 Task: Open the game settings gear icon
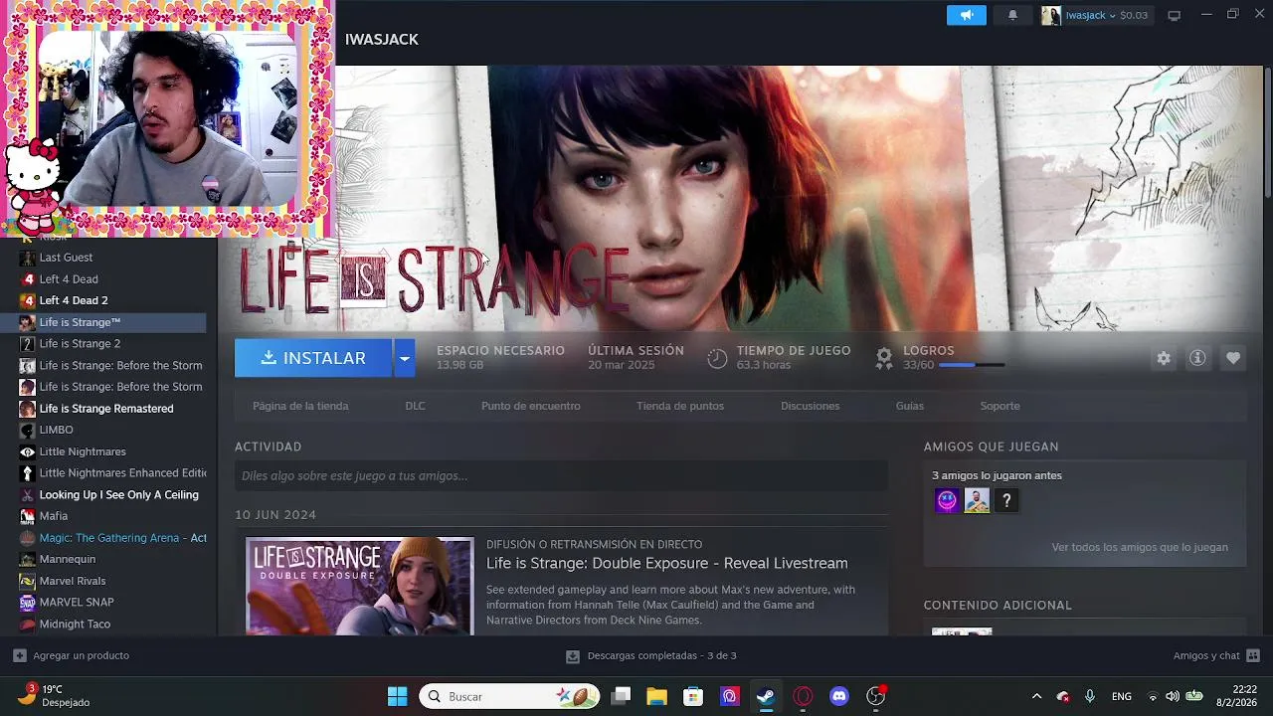click(x=1164, y=358)
